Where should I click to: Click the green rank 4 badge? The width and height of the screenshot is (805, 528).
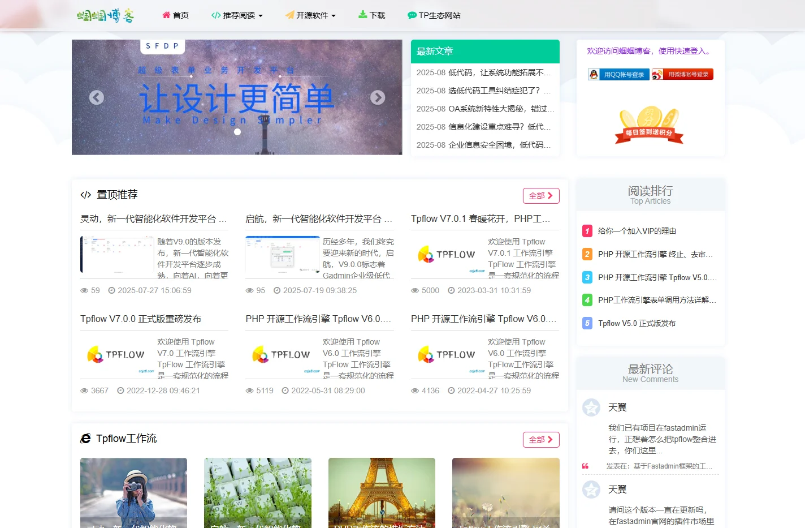click(587, 300)
